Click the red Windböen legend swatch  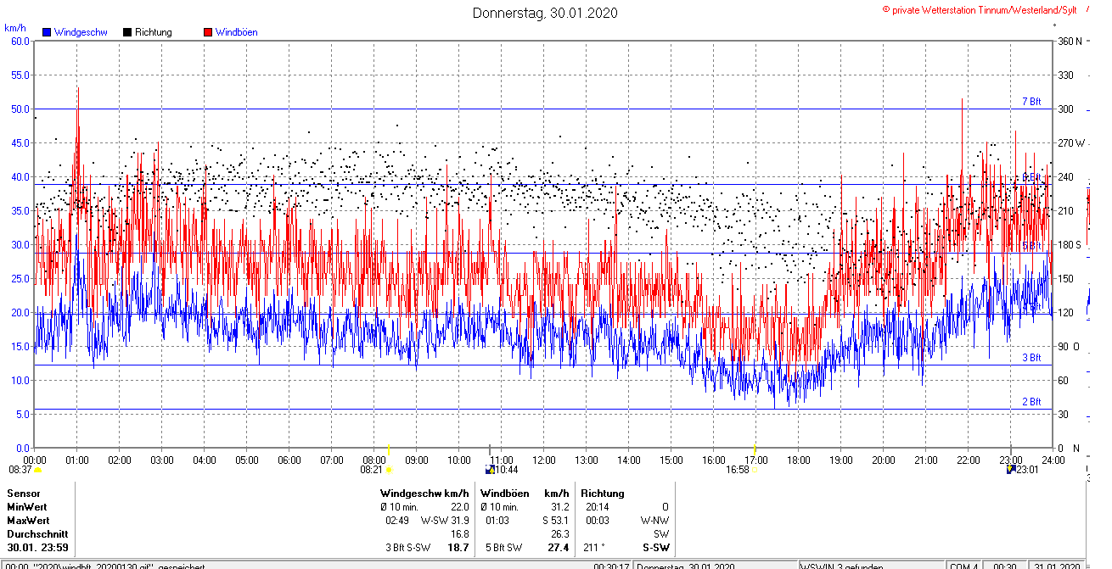click(208, 32)
